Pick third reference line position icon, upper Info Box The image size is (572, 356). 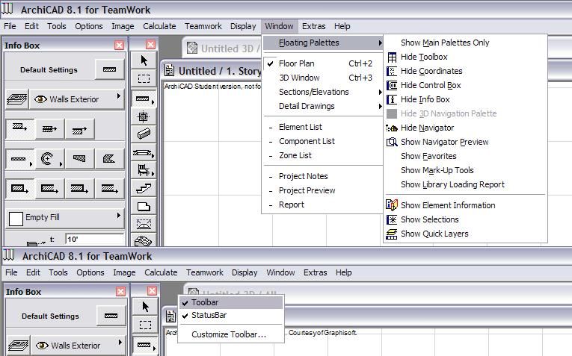tap(79, 189)
